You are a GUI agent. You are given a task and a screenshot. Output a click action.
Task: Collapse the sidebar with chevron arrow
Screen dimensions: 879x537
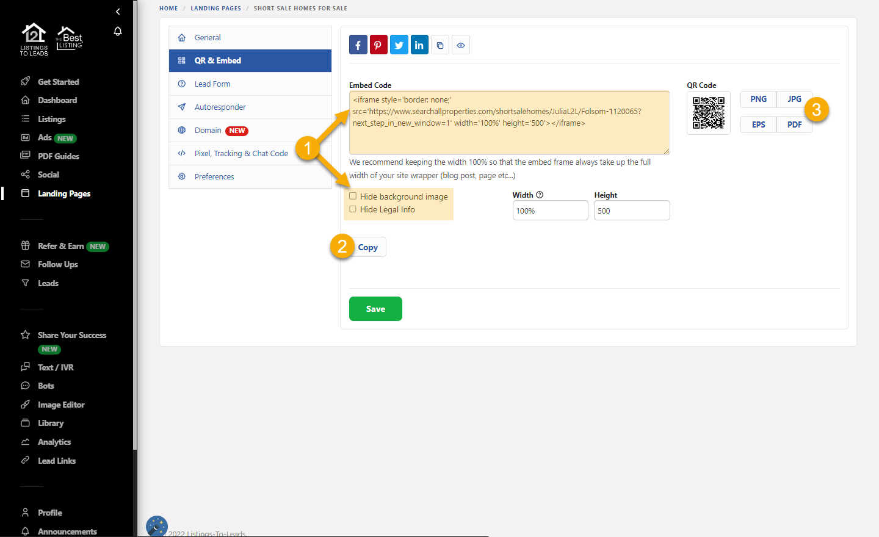point(118,12)
